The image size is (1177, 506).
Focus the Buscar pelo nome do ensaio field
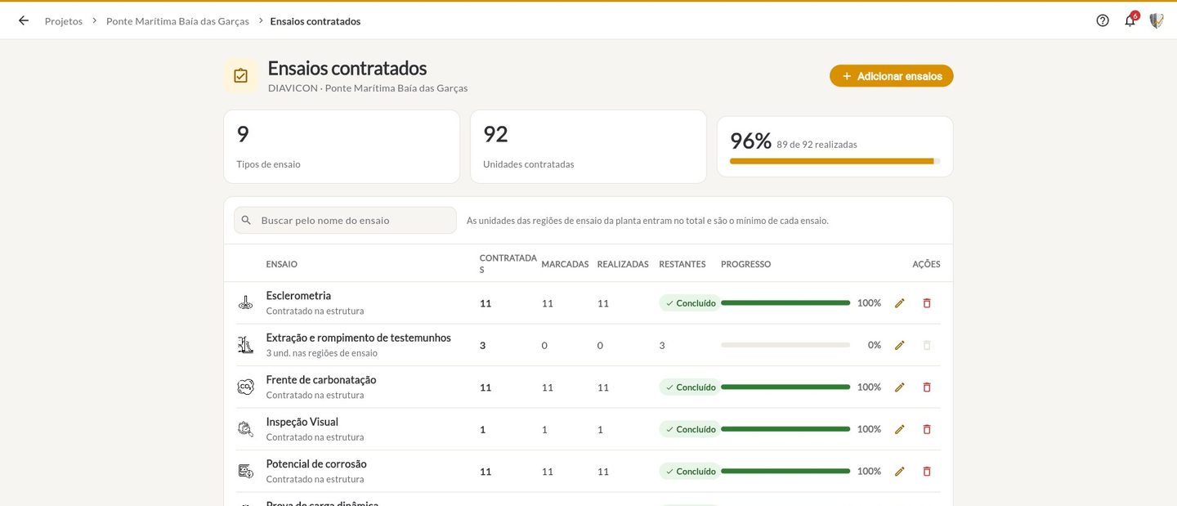point(345,220)
